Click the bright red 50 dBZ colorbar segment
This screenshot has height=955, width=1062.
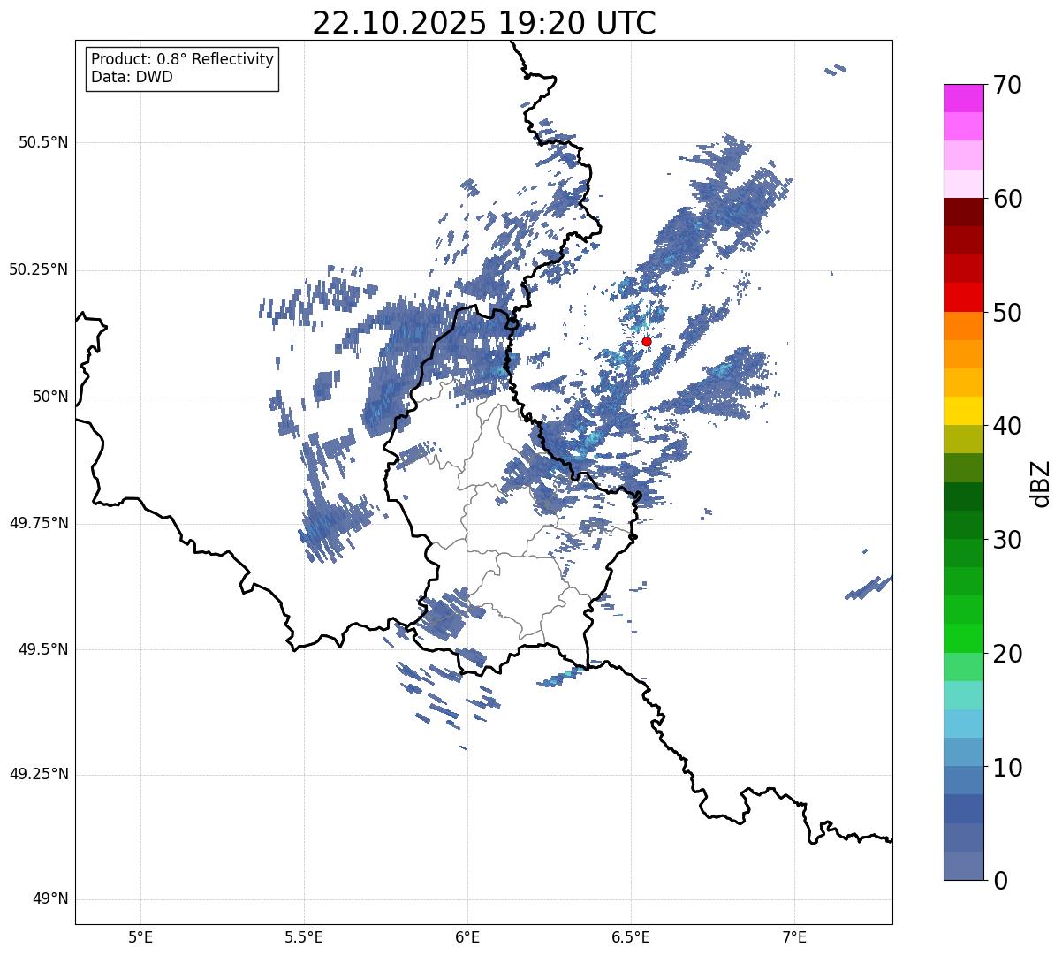963,297
